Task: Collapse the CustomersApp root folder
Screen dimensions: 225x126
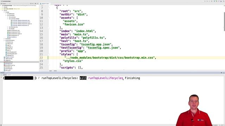Action: [1, 6]
